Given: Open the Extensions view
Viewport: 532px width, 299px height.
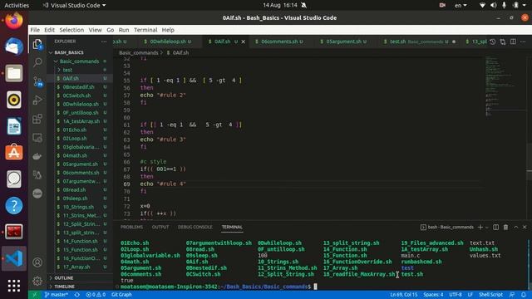Looking at the screenshot, I should tap(37, 119).
